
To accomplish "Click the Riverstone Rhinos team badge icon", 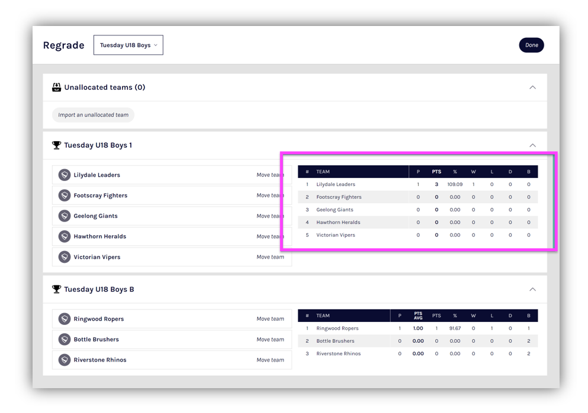I will pyautogui.click(x=65, y=360).
